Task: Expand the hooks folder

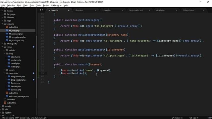Action: coord(2,11)
